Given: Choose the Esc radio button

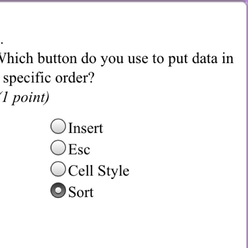Looking at the screenshot, I should tap(58, 148).
